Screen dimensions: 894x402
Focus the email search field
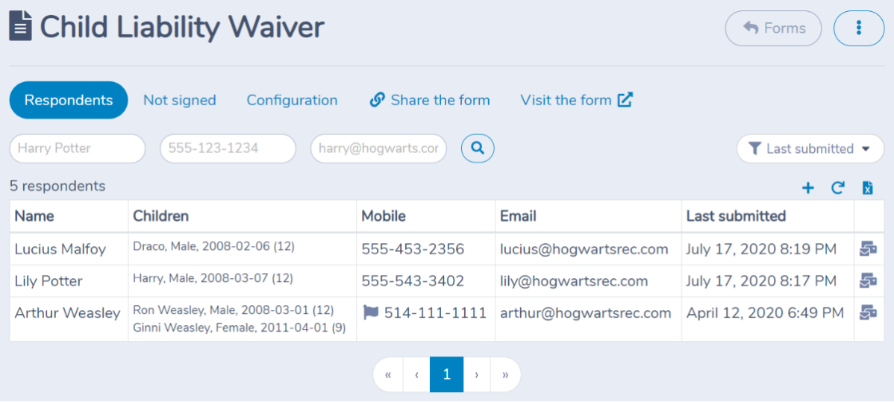point(378,149)
